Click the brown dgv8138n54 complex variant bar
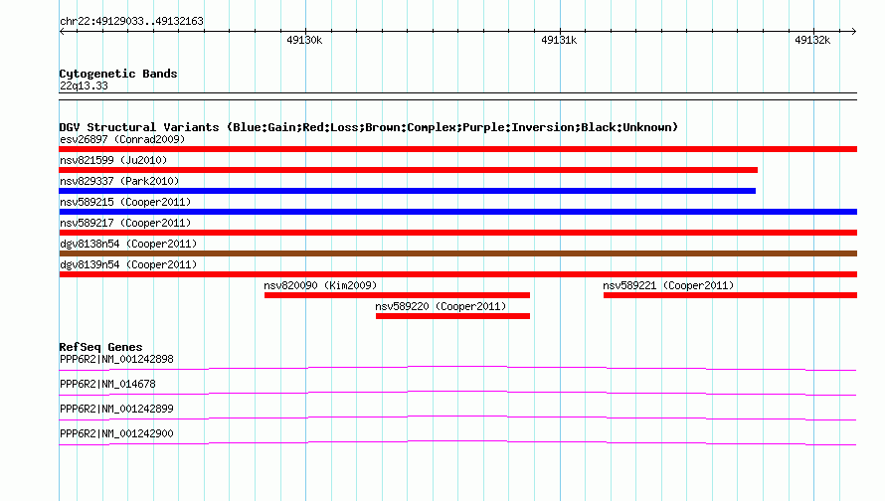 pos(457,253)
